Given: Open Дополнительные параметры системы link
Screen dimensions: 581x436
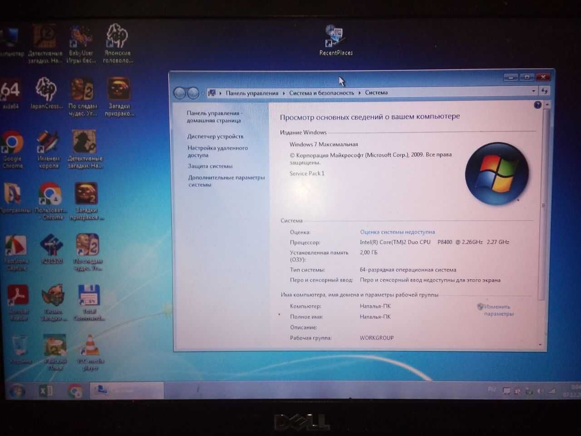Looking at the screenshot, I should click(226, 181).
